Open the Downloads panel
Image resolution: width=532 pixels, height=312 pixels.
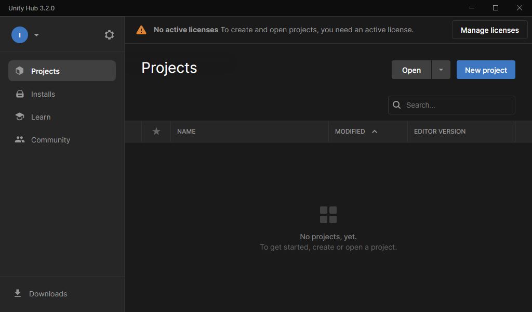pos(41,293)
